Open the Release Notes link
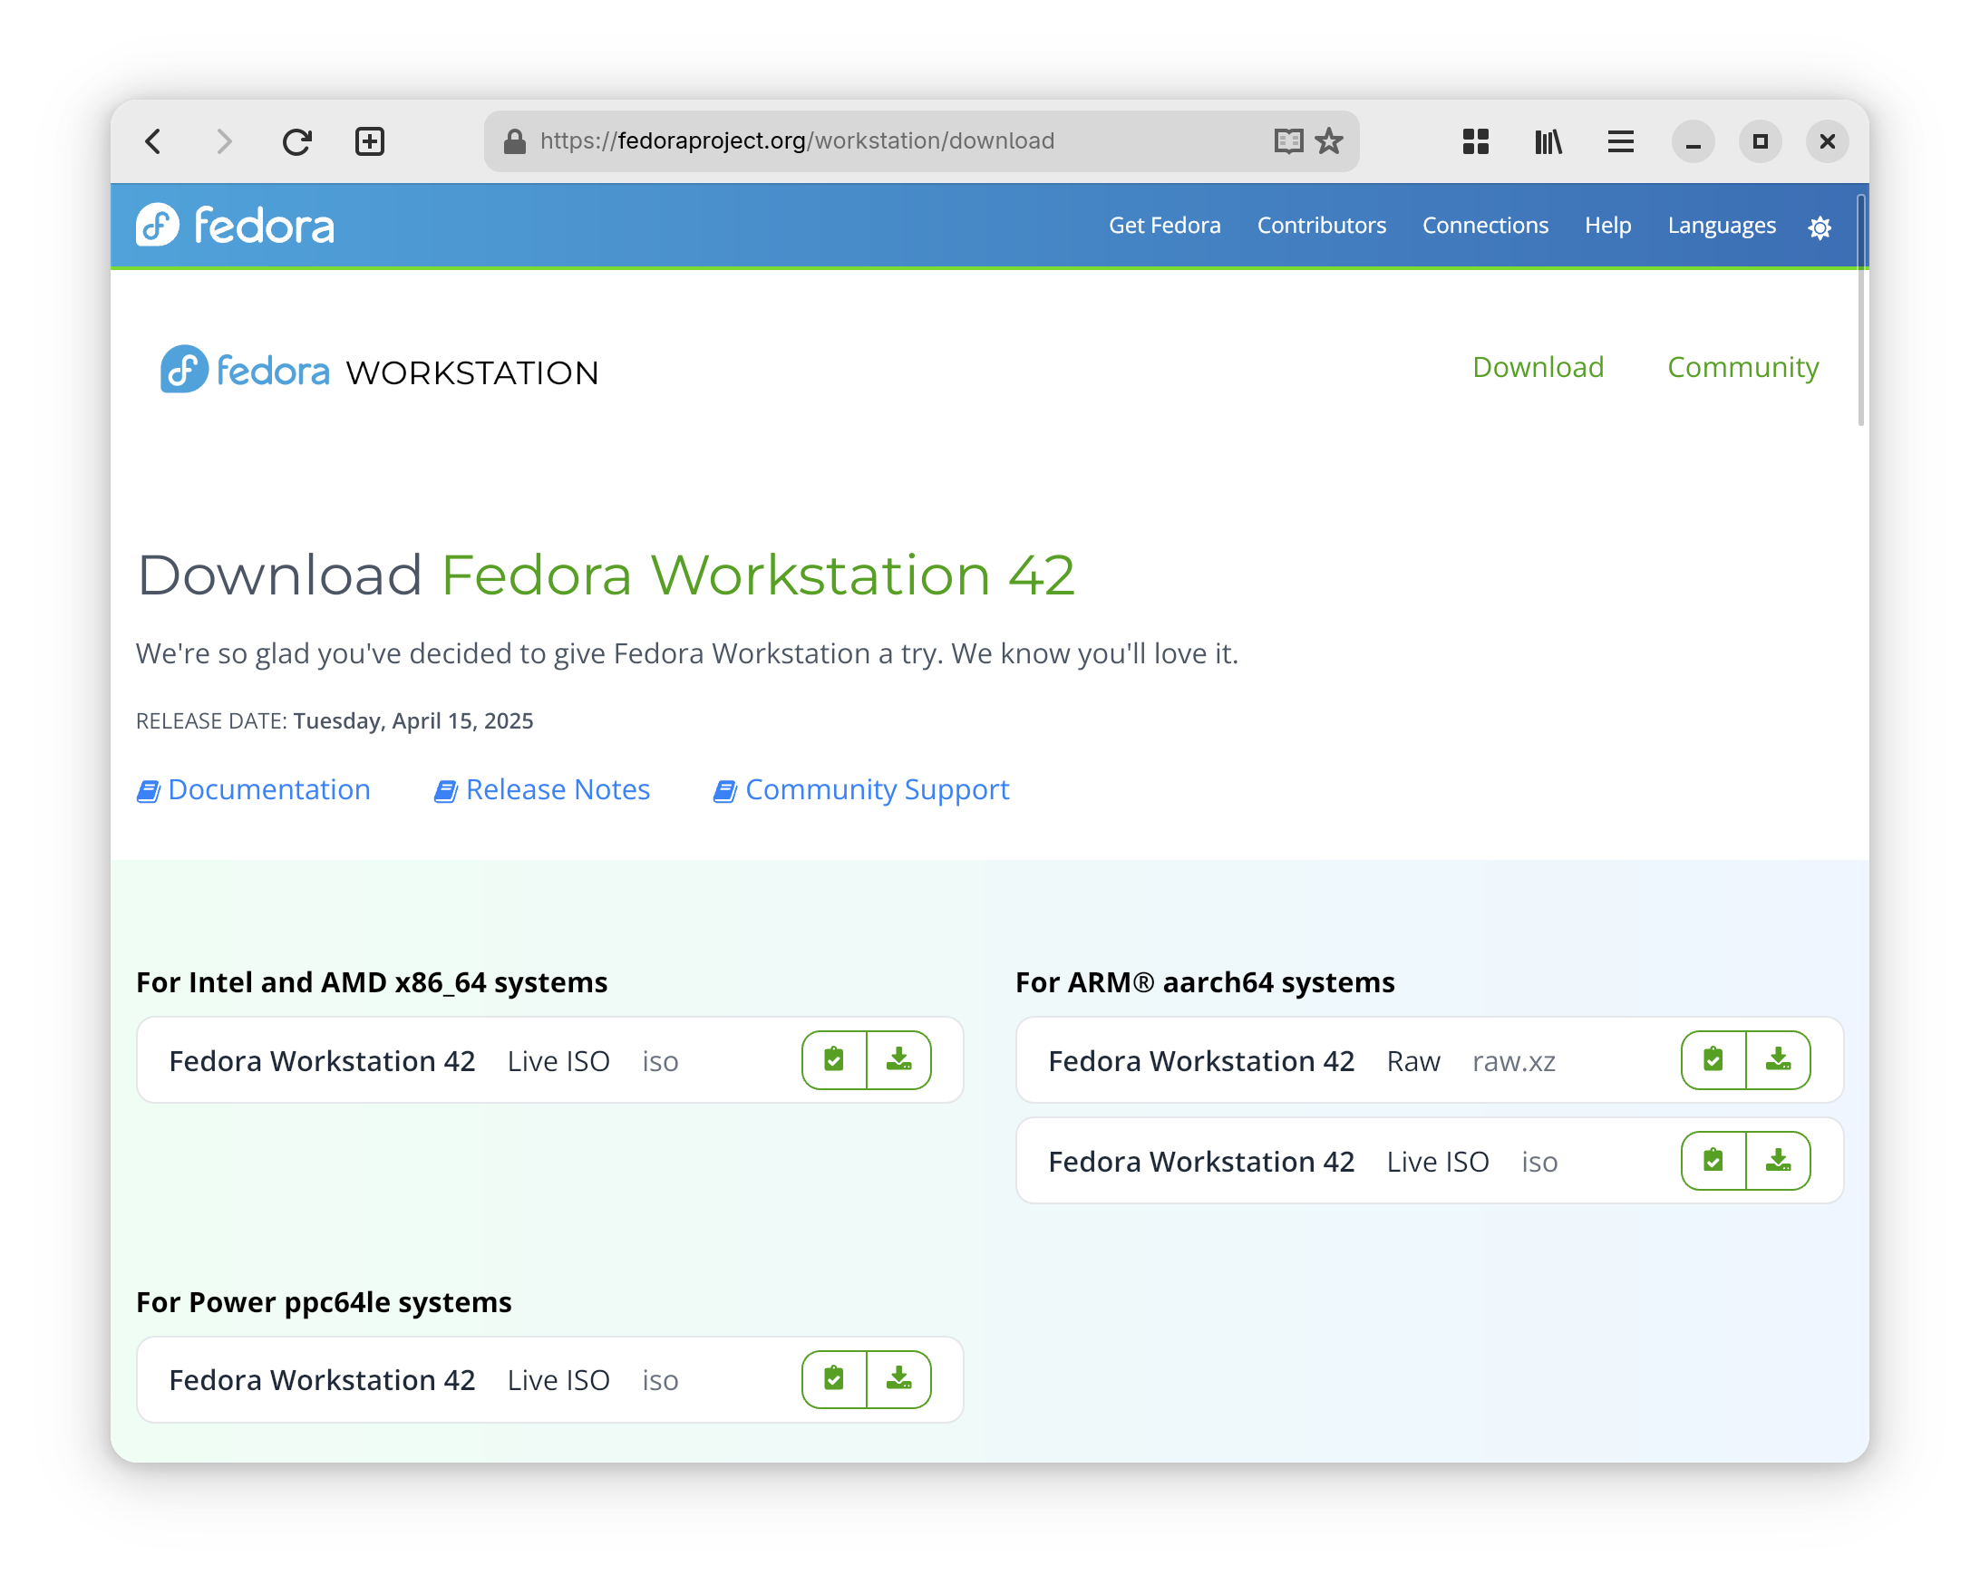The width and height of the screenshot is (1980, 1584). tap(542, 789)
